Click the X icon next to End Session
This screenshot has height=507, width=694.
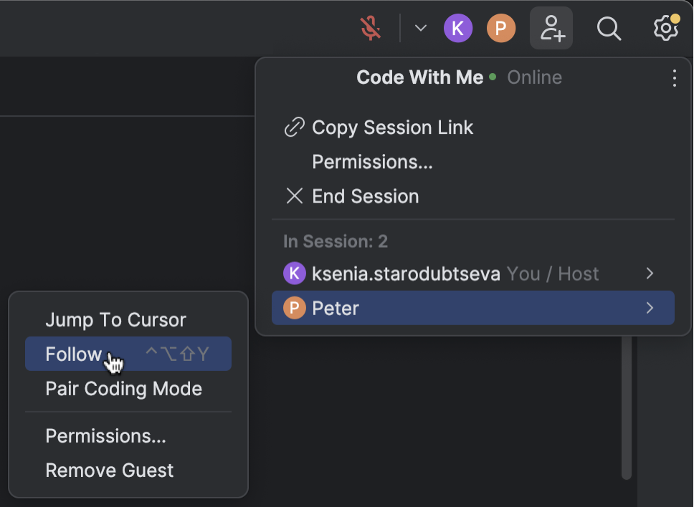[294, 195]
